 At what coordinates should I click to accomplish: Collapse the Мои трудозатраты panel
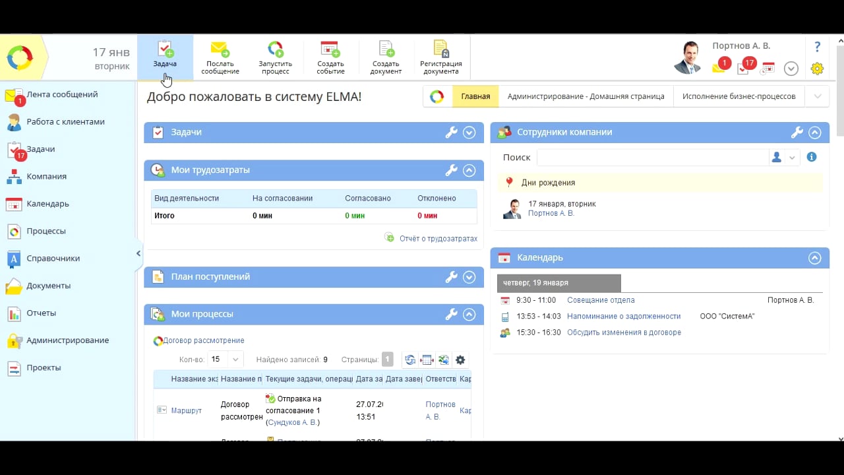(469, 170)
